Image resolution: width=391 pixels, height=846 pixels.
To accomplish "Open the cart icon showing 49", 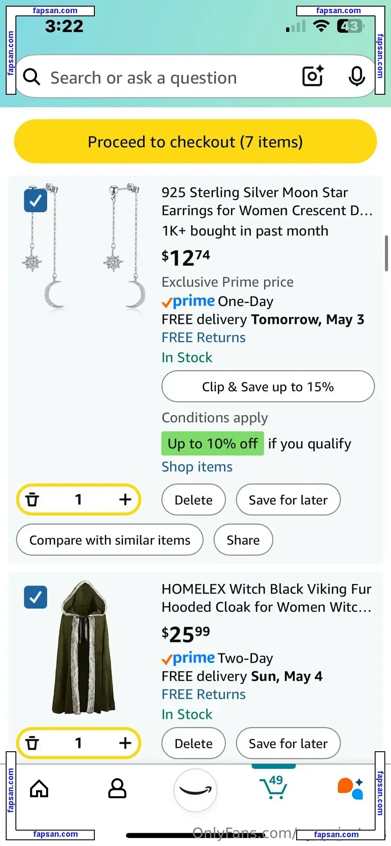I will click(x=274, y=788).
